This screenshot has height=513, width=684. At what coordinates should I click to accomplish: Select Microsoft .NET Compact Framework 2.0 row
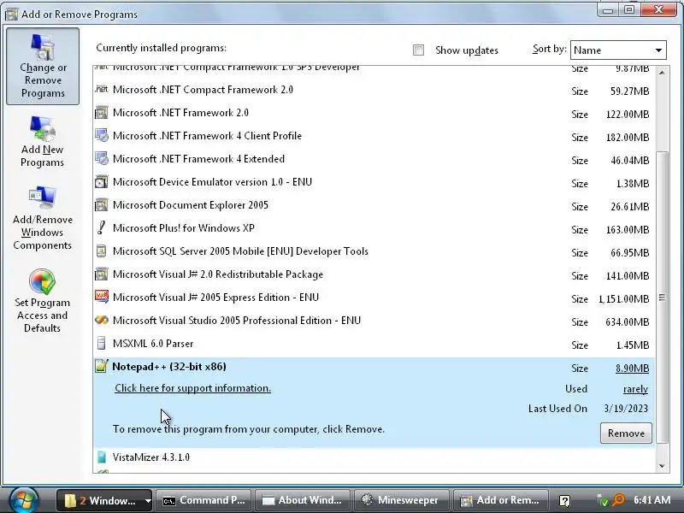pos(374,90)
